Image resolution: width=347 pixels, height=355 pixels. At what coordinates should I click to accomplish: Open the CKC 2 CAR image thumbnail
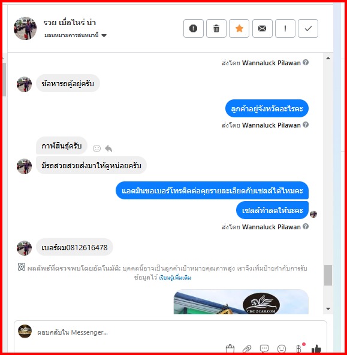(x=241, y=302)
